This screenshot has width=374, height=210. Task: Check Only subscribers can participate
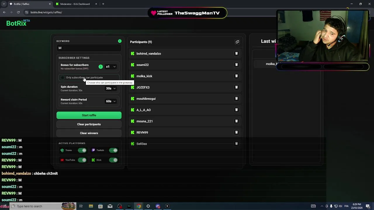tap(62, 78)
